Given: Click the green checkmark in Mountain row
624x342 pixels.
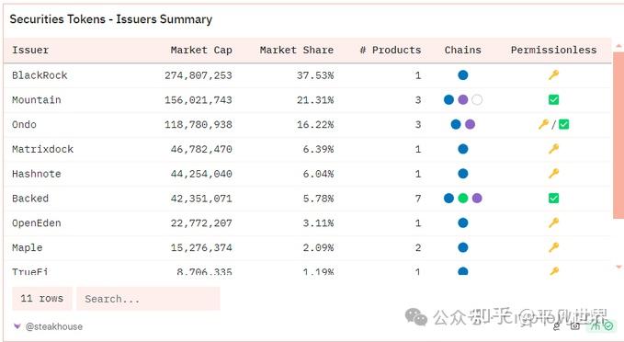Looking at the screenshot, I should pyautogui.click(x=553, y=99).
